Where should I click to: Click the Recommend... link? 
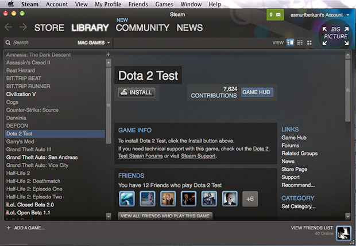[298, 185]
